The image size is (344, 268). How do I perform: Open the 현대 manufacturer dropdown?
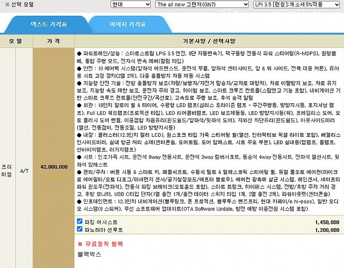click(x=131, y=4)
